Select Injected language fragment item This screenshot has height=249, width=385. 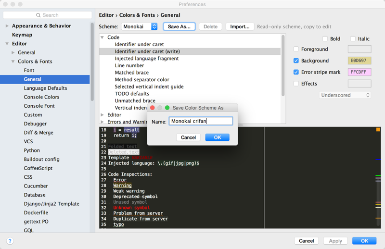147,58
